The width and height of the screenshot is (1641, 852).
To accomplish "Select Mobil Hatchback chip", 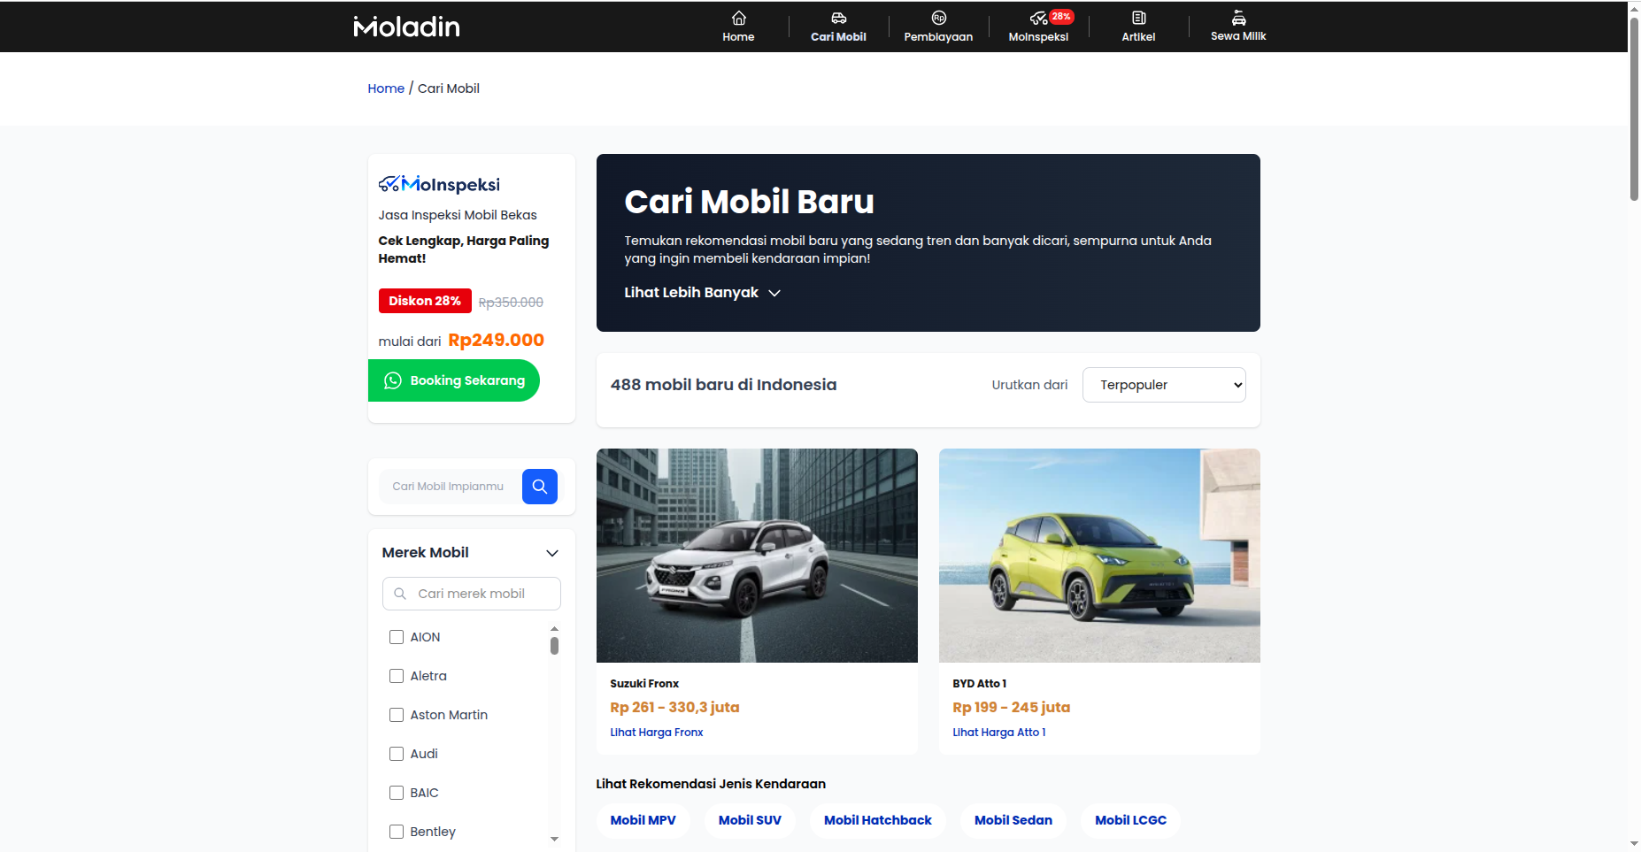I will [x=878, y=820].
